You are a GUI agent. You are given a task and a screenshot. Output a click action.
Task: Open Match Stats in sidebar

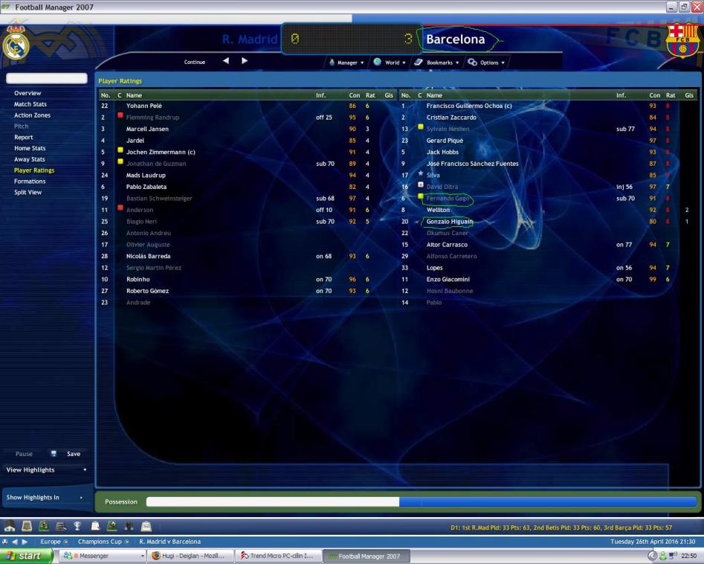pyautogui.click(x=30, y=104)
